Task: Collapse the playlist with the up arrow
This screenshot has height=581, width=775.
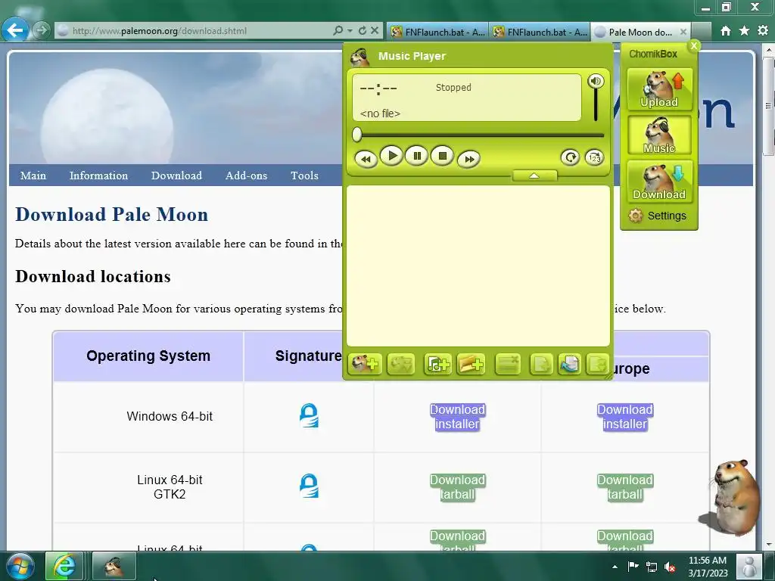Action: click(534, 176)
